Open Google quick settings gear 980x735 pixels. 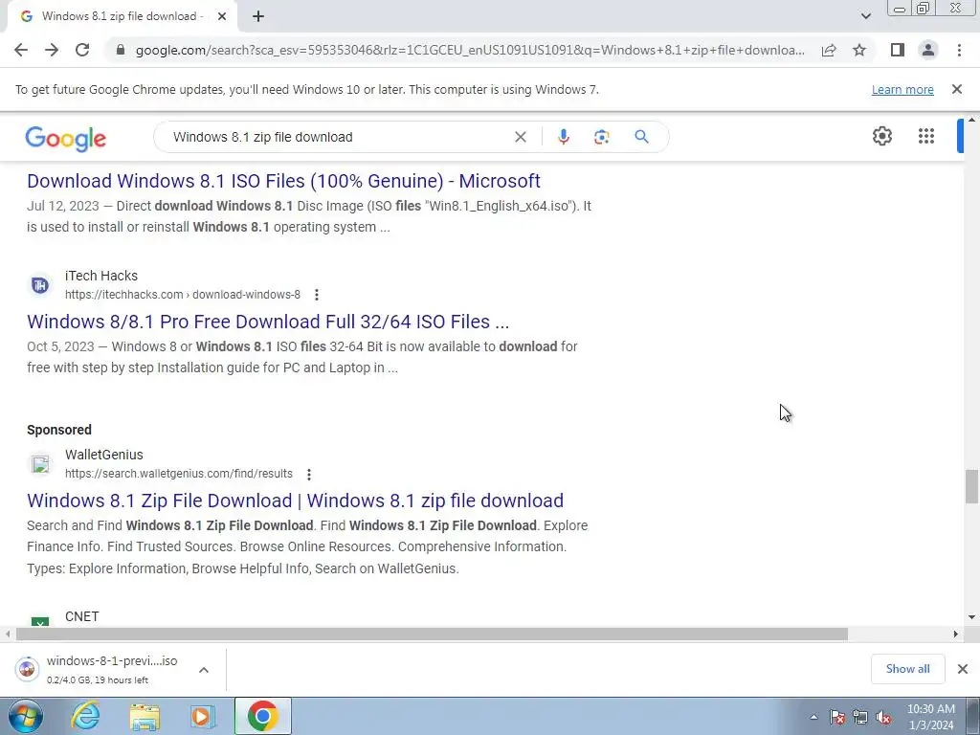tap(881, 136)
